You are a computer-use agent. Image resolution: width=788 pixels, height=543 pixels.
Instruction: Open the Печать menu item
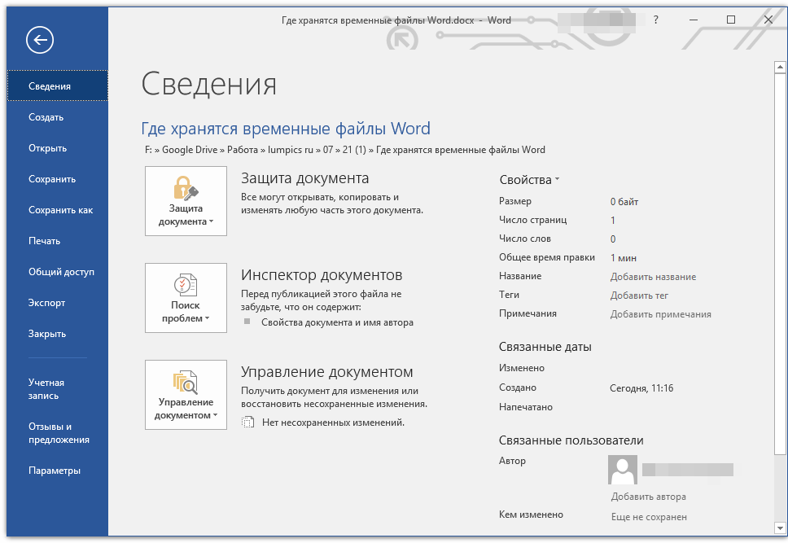click(44, 241)
